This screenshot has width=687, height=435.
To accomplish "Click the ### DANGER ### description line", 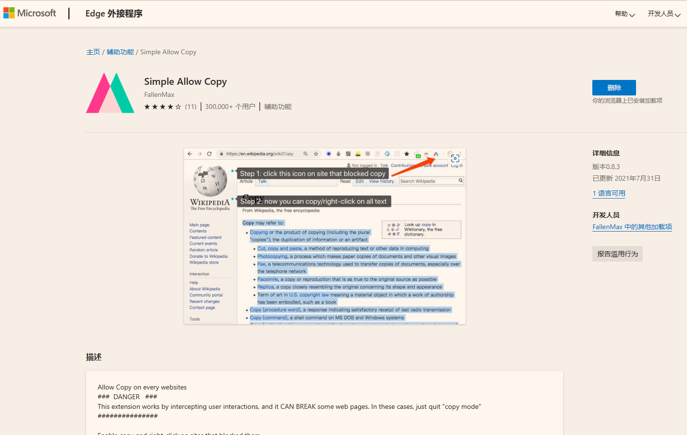I will 127,397.
